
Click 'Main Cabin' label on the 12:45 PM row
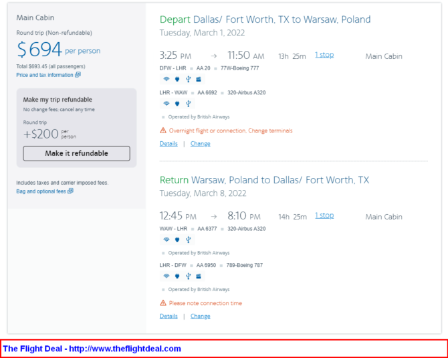(384, 217)
